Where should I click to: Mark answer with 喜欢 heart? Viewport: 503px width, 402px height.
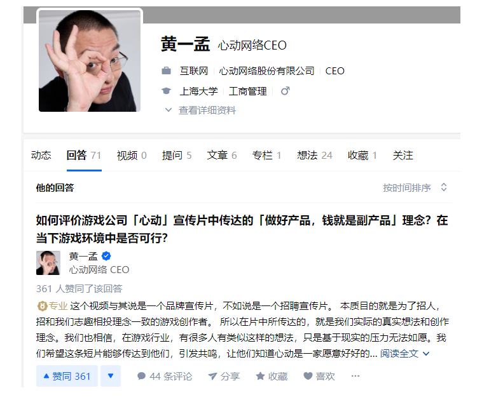click(319, 376)
